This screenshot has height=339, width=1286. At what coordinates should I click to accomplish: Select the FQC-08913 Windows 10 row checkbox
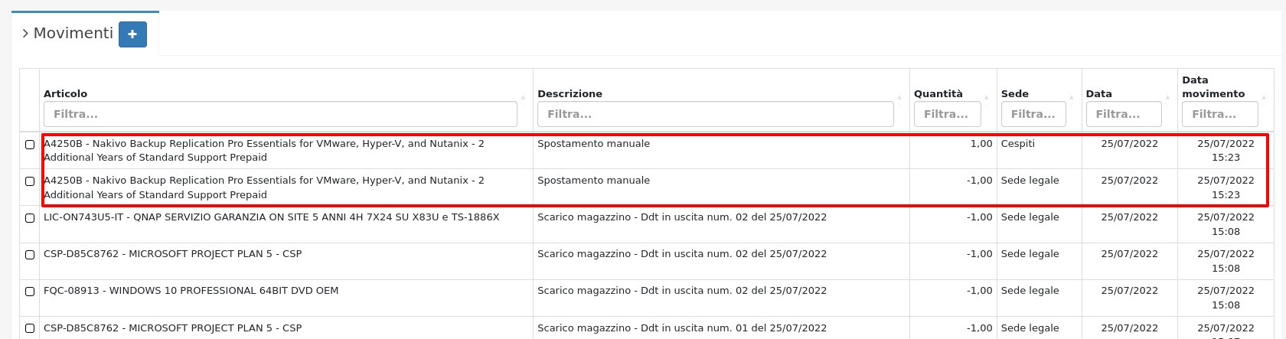pyautogui.click(x=30, y=292)
